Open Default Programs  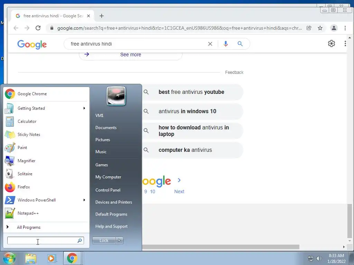click(x=111, y=214)
